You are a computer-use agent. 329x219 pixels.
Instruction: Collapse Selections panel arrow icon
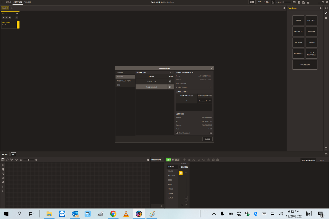coord(148,160)
